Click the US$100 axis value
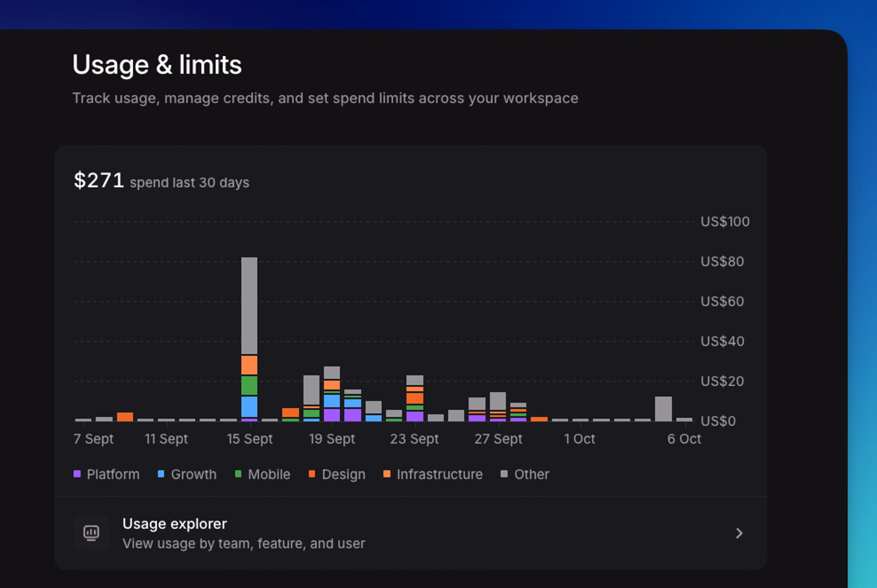 coord(725,222)
